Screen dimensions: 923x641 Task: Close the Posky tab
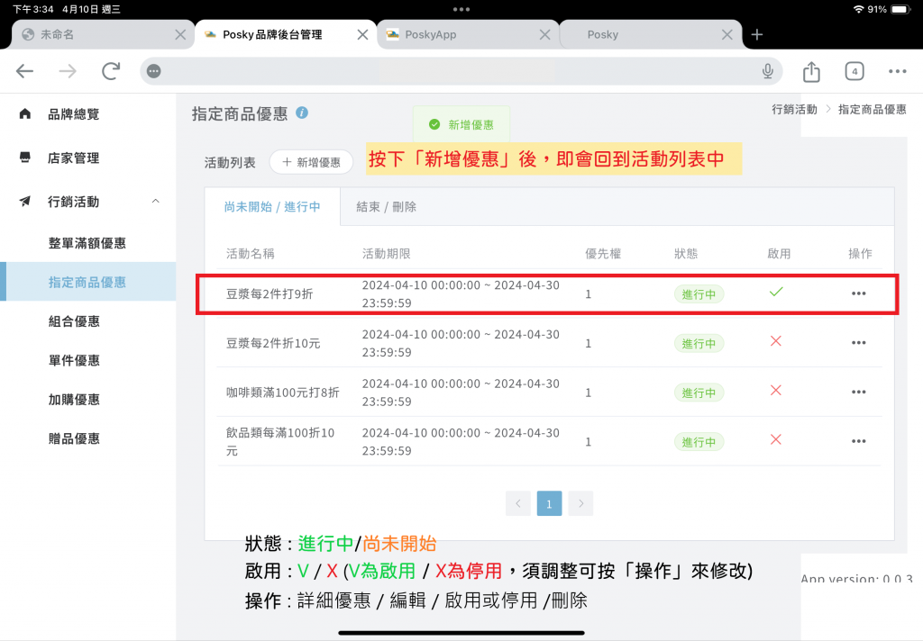point(727,35)
